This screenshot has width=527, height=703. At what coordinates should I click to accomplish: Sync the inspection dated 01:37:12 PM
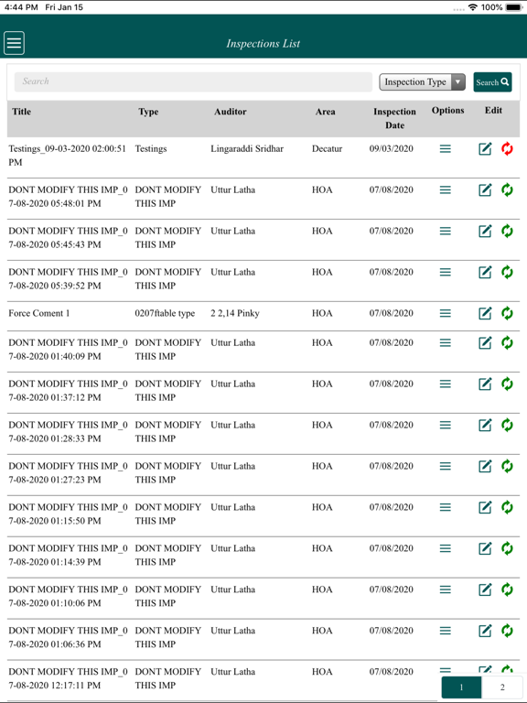point(507,384)
